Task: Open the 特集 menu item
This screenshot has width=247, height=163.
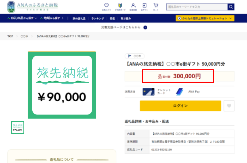Action: 112,19
